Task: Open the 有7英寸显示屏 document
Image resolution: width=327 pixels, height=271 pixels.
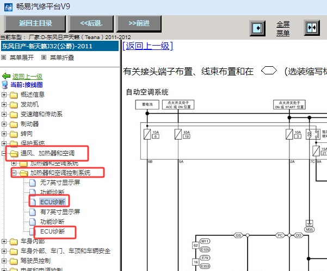Action: (60, 212)
